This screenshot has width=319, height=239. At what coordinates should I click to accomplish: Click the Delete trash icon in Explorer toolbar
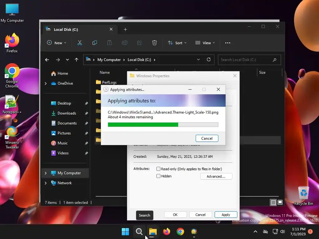155,43
